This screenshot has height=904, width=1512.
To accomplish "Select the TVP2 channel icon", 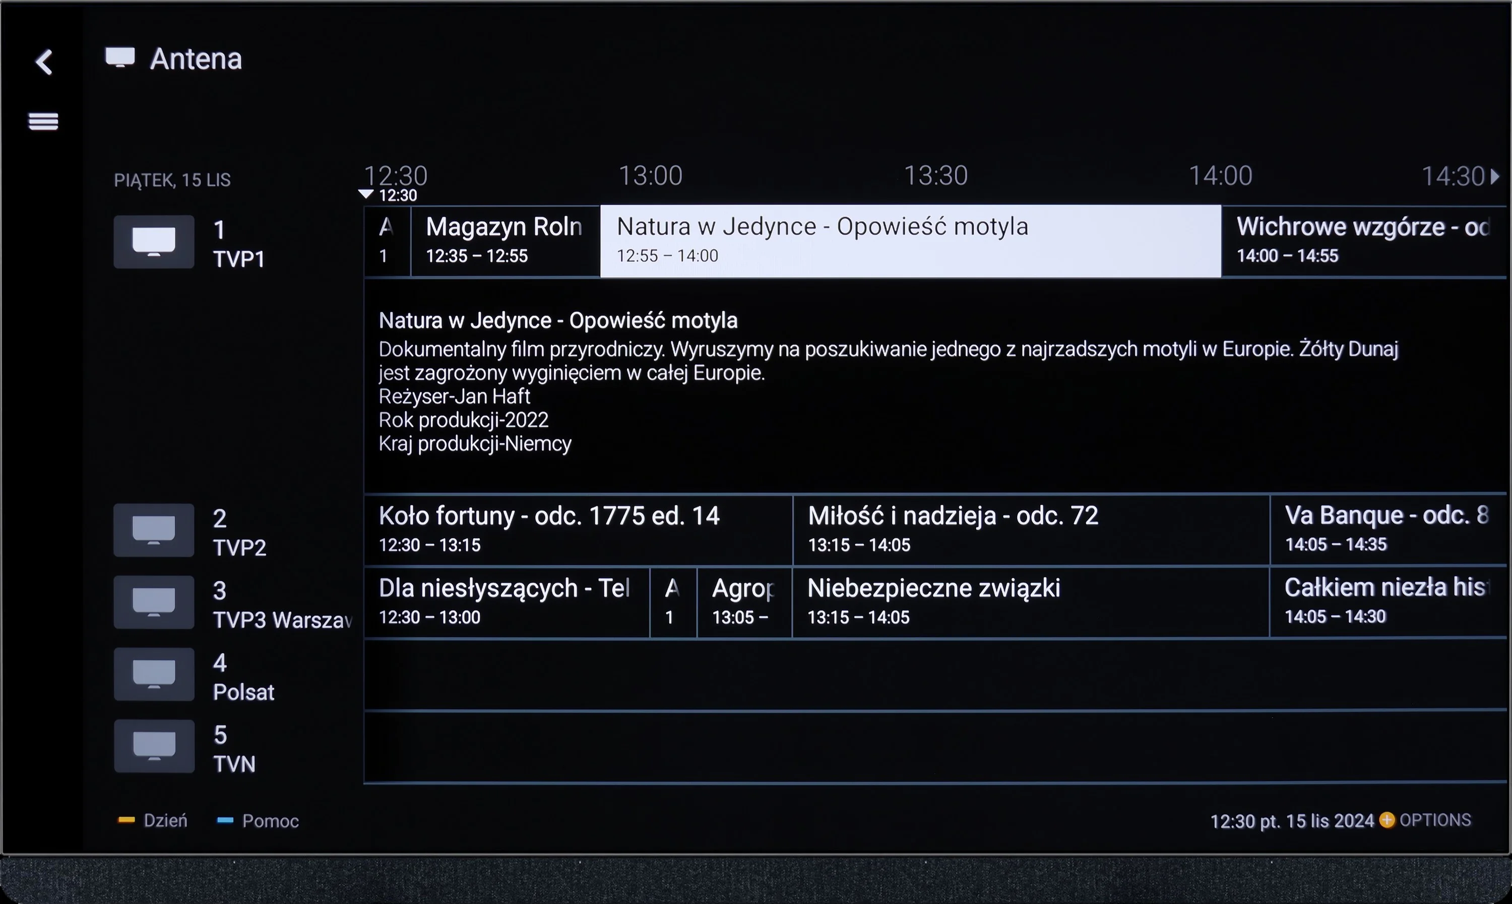I will click(154, 530).
